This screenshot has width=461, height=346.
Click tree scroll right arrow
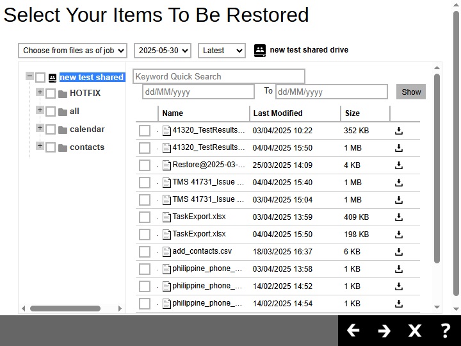coord(120,308)
